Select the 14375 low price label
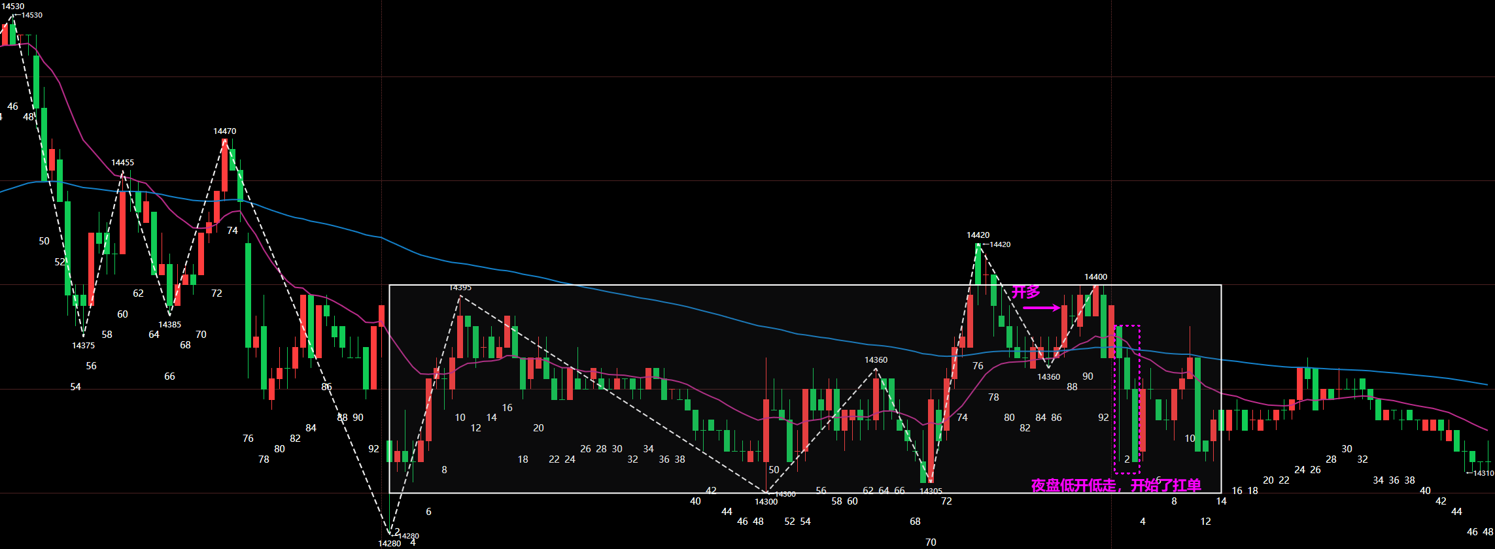This screenshot has height=549, width=1495. tap(84, 346)
